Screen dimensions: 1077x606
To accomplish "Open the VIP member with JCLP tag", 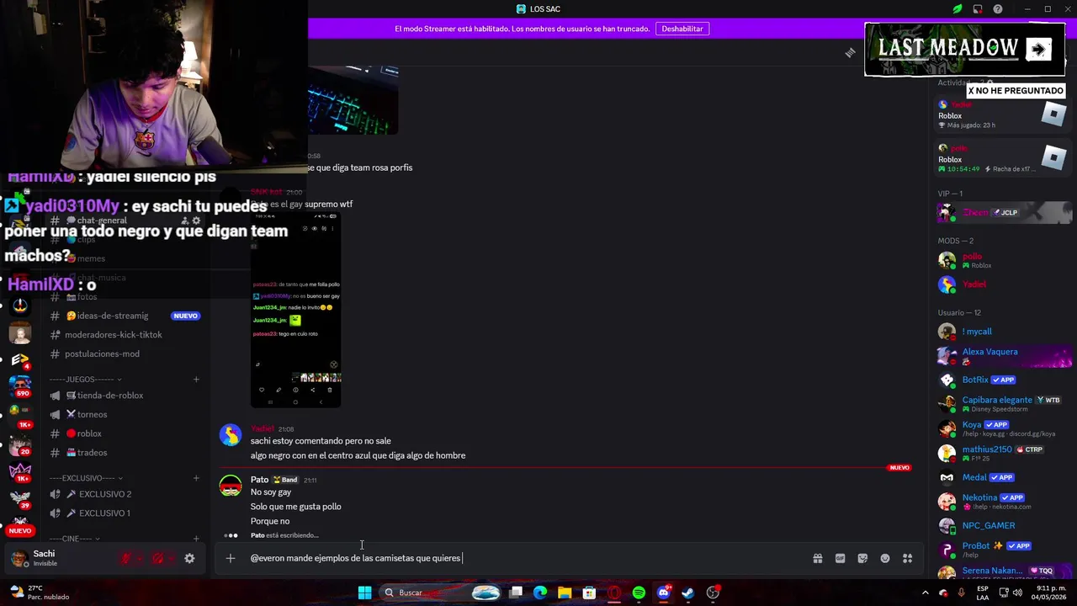I will coord(1004,213).
